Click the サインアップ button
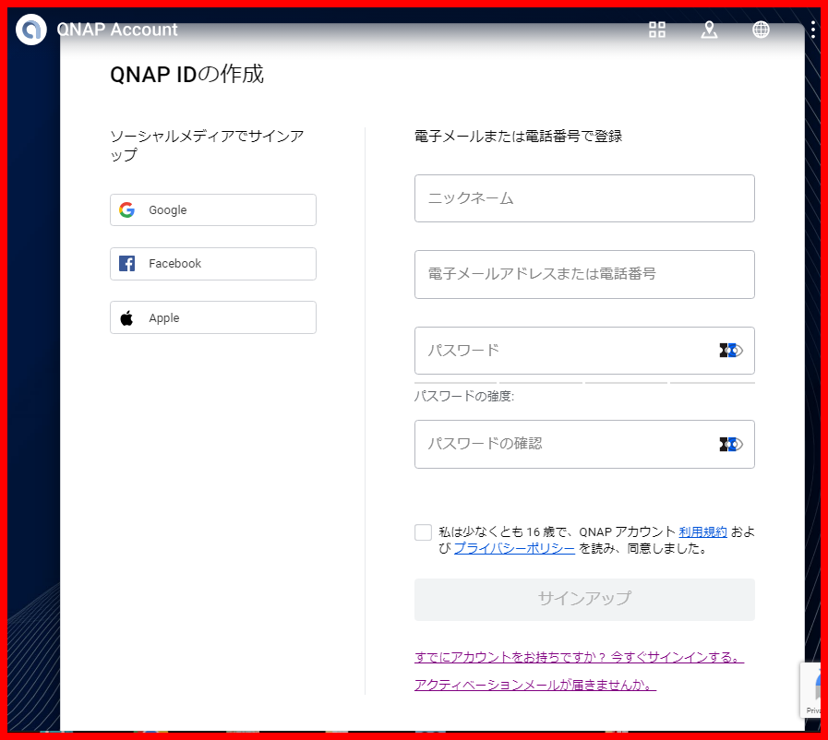Viewport: 828px width, 740px height. tap(584, 600)
